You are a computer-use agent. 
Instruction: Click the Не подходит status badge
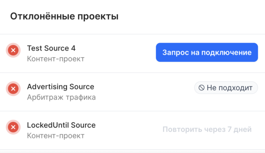(x=226, y=88)
